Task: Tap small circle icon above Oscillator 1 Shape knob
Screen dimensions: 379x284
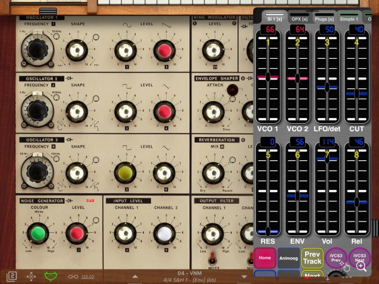Action: (x=96, y=37)
